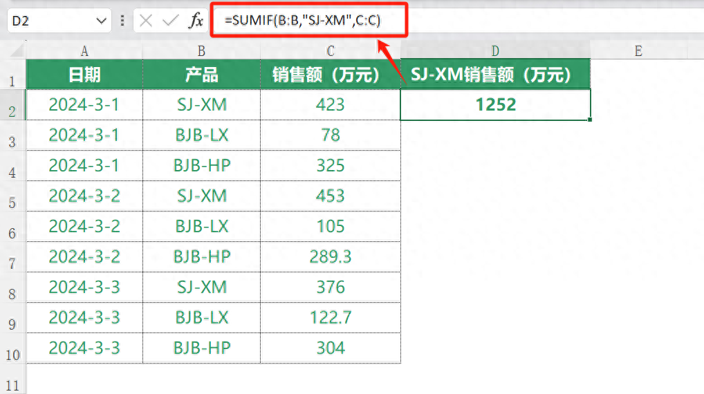Select cell with value 78
Image resolution: width=704 pixels, height=394 pixels.
point(331,135)
